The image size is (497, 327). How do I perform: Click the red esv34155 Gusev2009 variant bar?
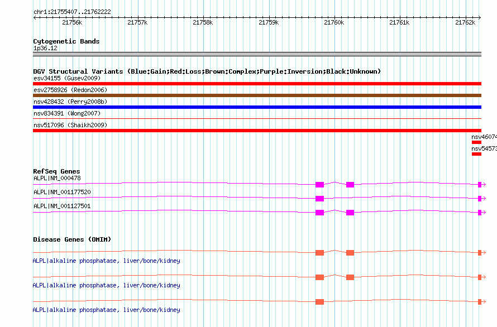(x=257, y=84)
